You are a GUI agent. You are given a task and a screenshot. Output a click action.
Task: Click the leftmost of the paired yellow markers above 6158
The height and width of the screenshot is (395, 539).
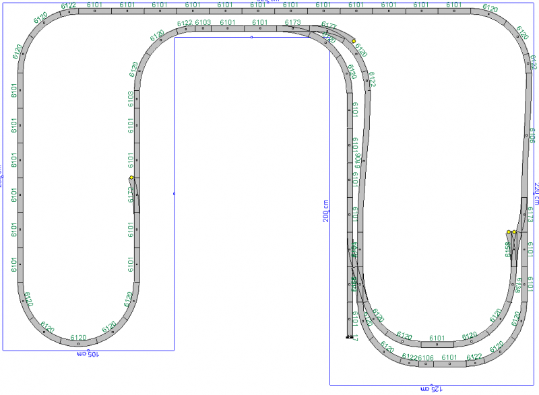(x=509, y=232)
